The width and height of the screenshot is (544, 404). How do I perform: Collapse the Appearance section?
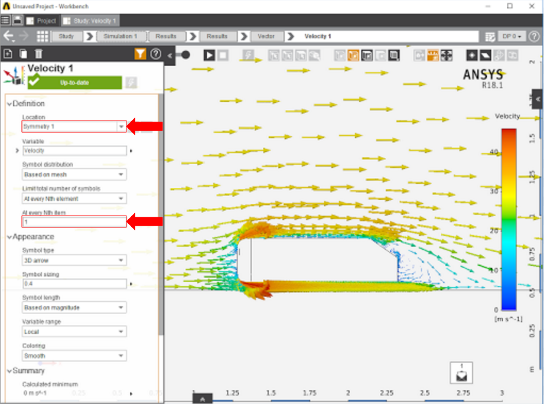[x=9, y=237]
